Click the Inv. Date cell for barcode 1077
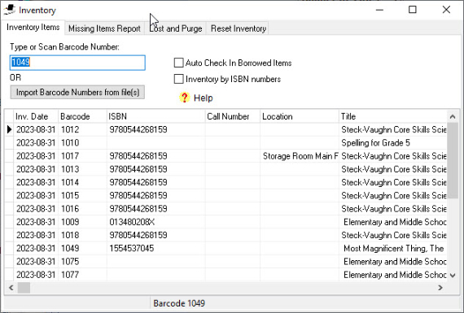The width and height of the screenshot is (464, 313). click(x=36, y=275)
